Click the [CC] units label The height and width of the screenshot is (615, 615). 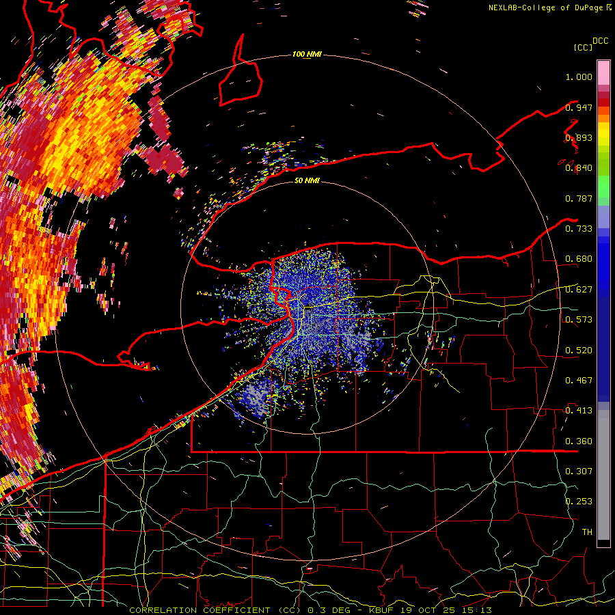click(x=583, y=47)
